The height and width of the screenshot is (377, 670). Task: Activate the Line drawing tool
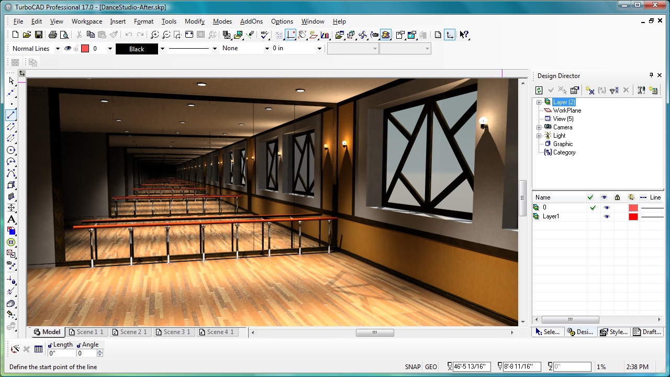pos(12,115)
